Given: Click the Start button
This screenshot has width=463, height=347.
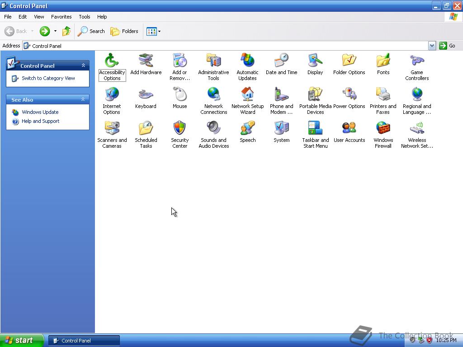Looking at the screenshot, I should (22, 341).
